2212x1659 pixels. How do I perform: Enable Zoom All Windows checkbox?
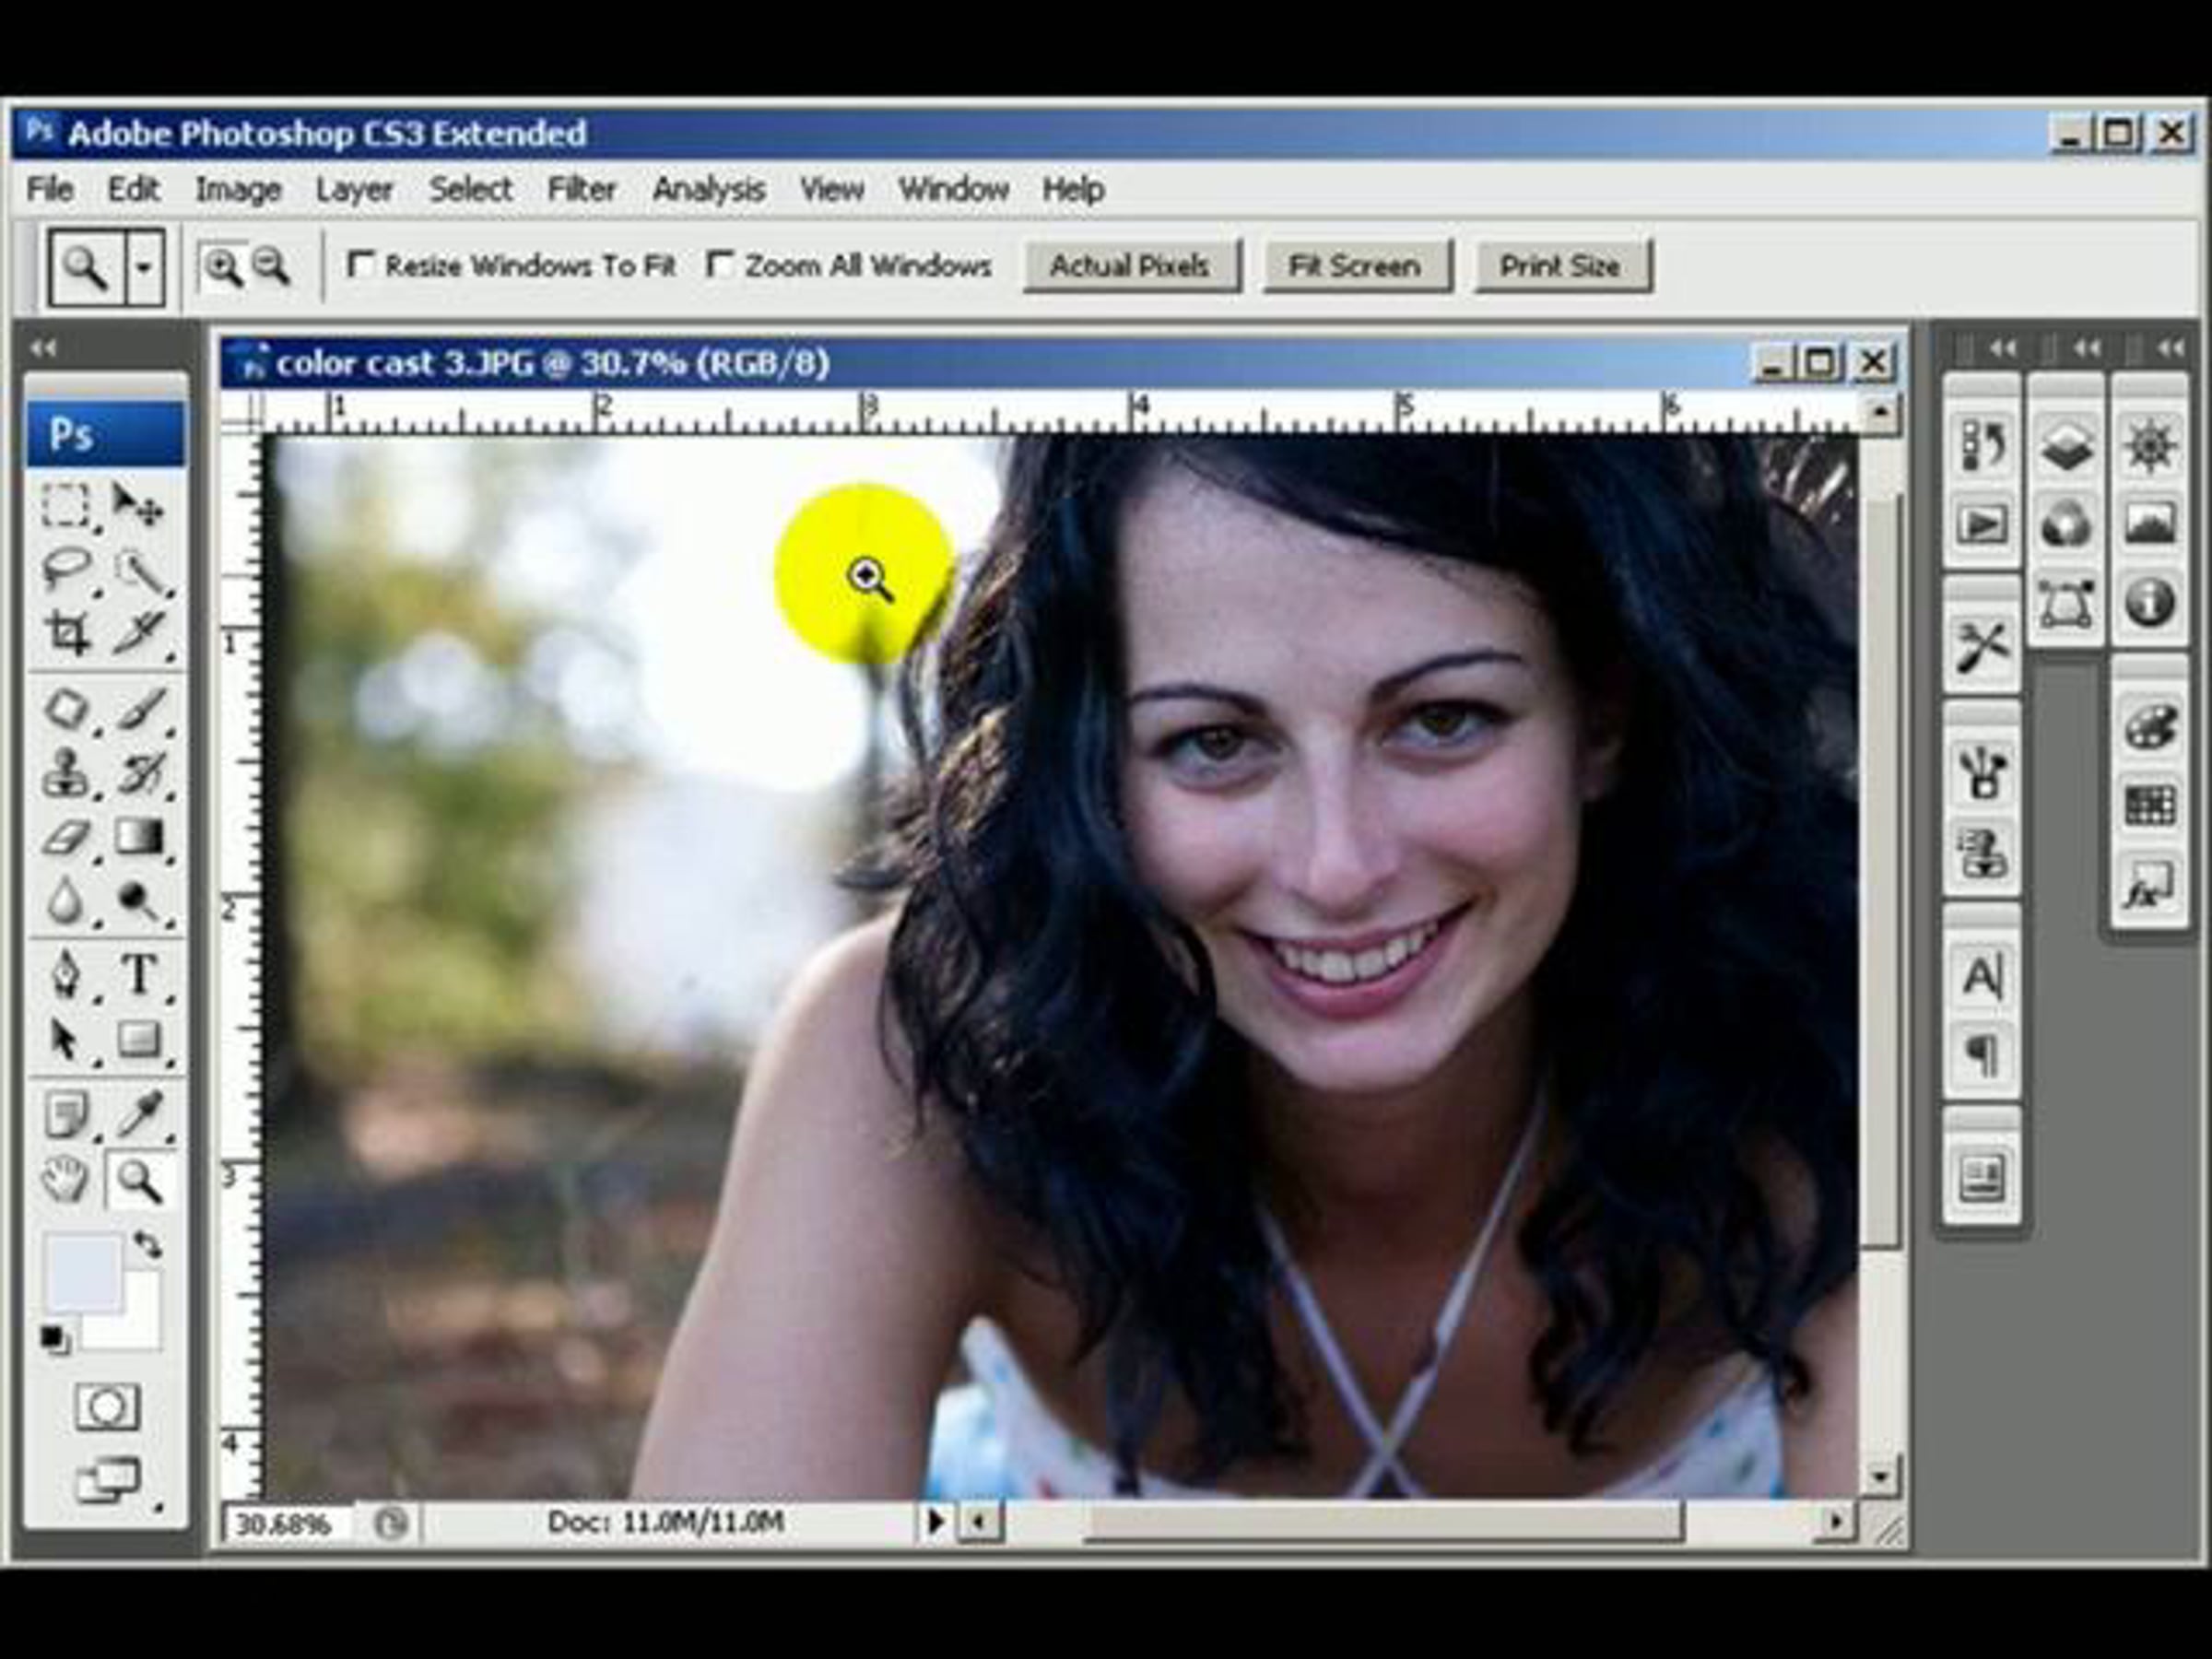coord(719,265)
